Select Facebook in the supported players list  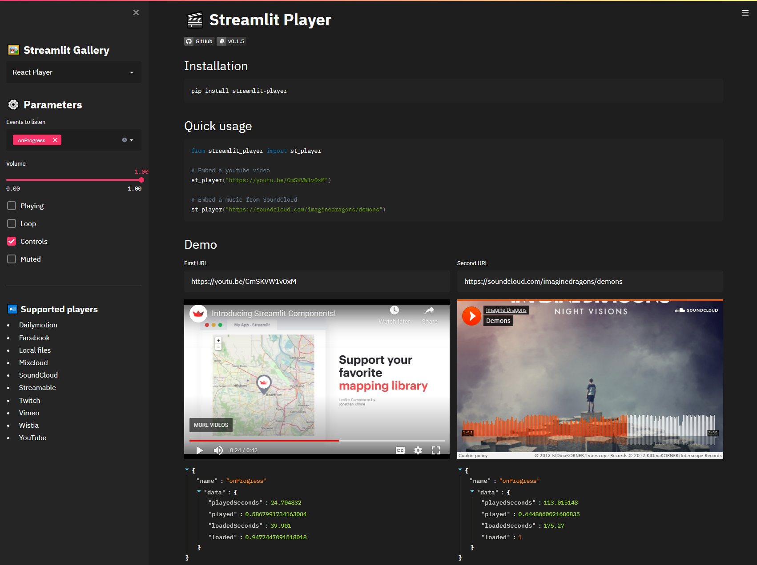tap(34, 338)
